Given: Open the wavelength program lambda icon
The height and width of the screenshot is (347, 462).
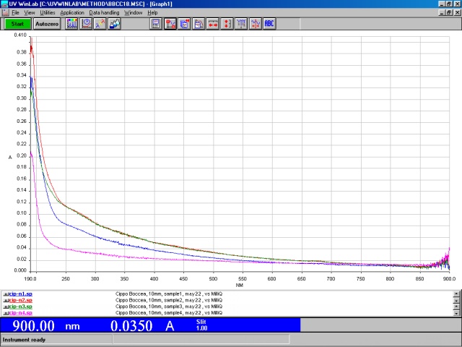Looking at the screenshot, I should pyautogui.click(x=100, y=24).
